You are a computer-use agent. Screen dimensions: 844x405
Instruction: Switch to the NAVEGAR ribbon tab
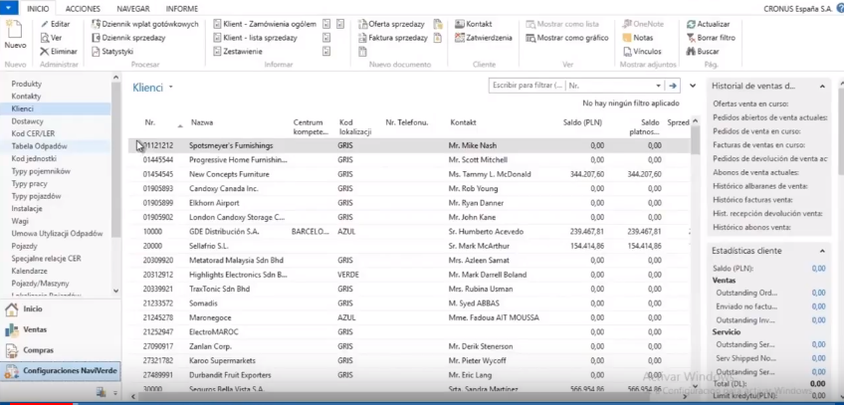(133, 9)
